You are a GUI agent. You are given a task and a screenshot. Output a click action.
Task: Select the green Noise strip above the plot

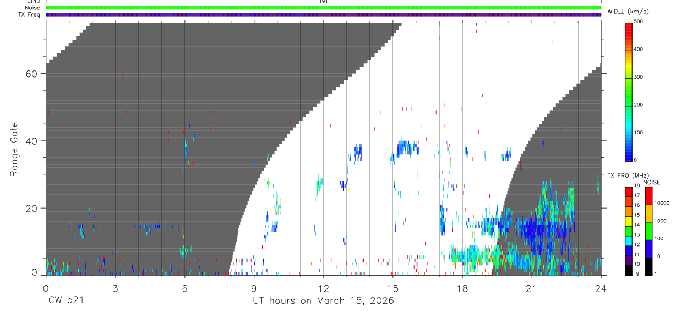[x=324, y=8]
